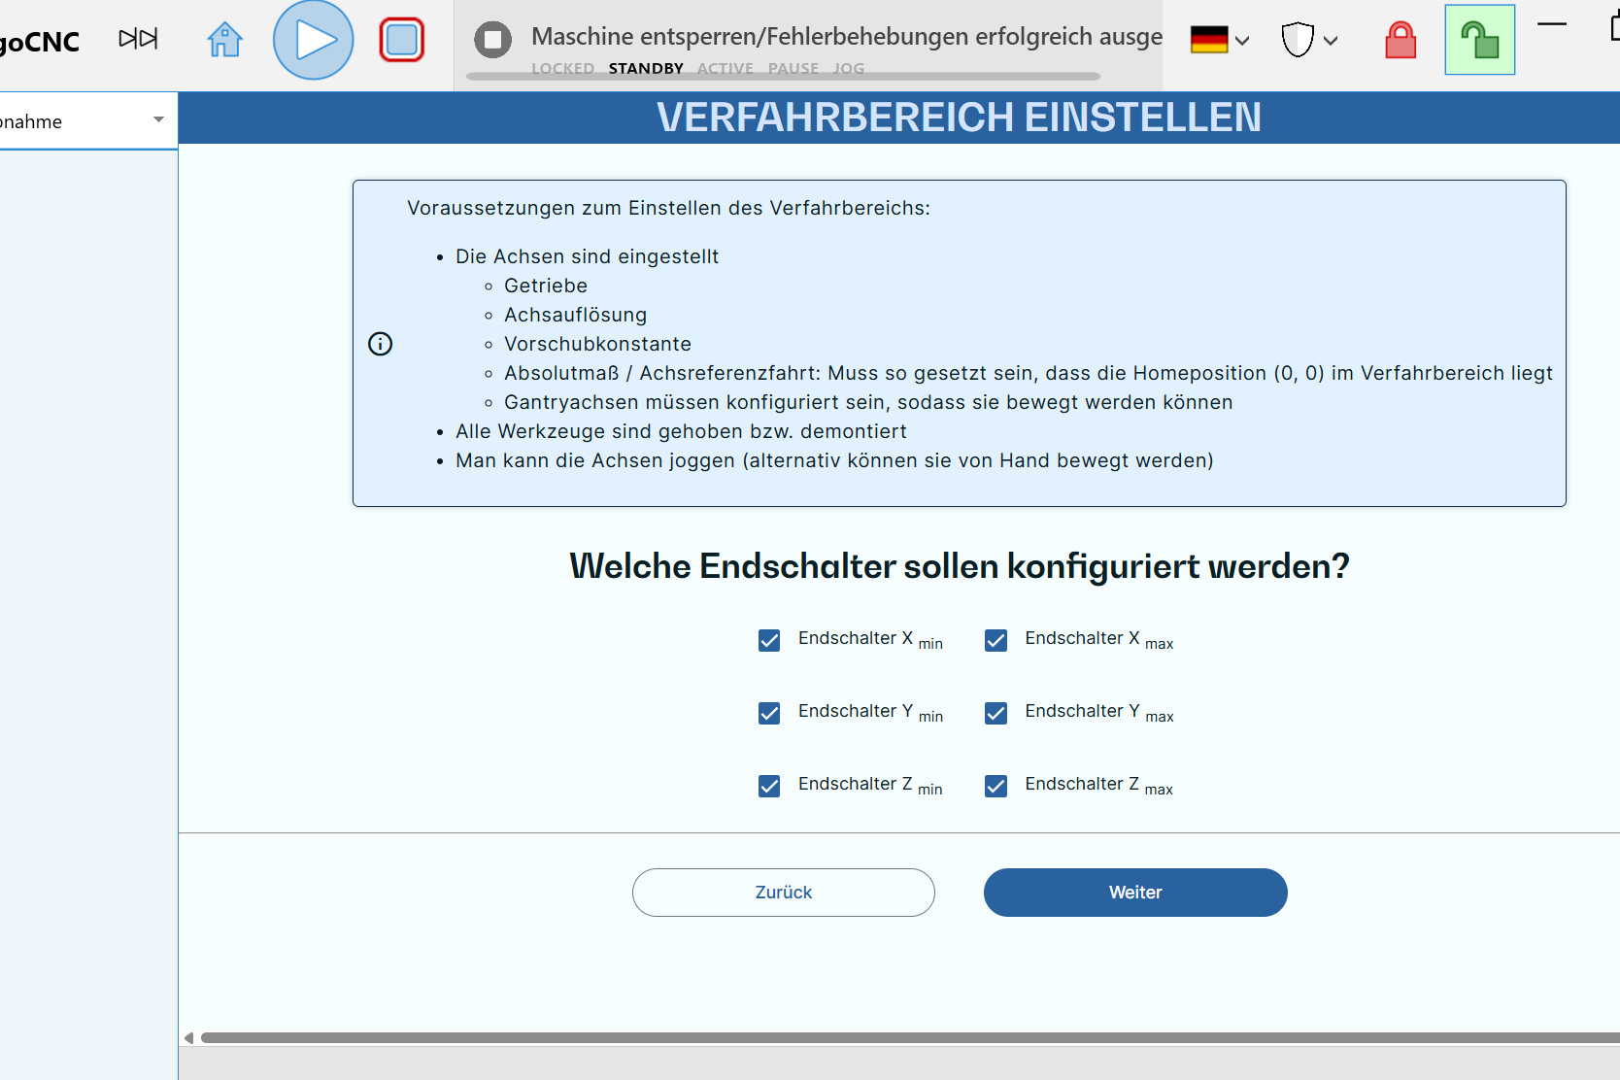Continue with the Weiter button

tap(1135, 893)
